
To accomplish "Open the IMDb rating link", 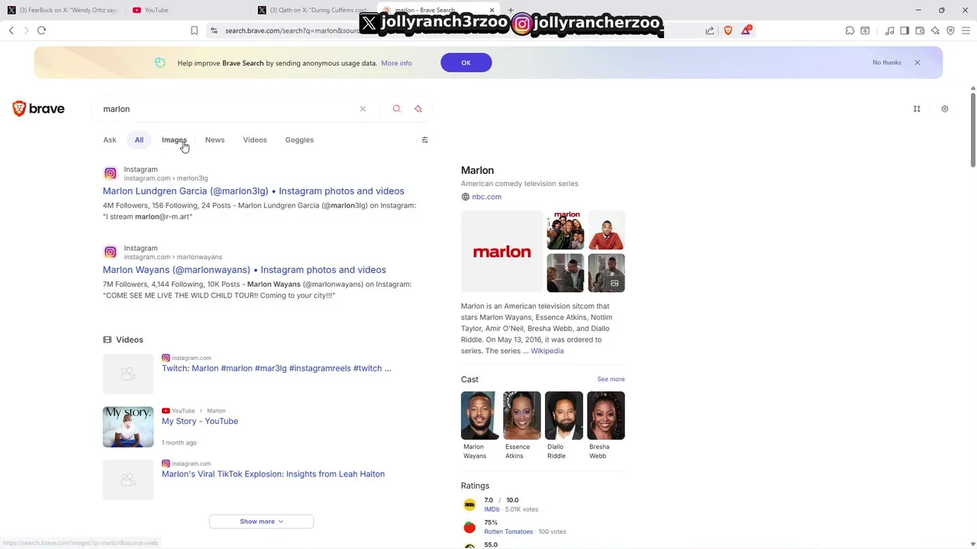I will point(492,509).
